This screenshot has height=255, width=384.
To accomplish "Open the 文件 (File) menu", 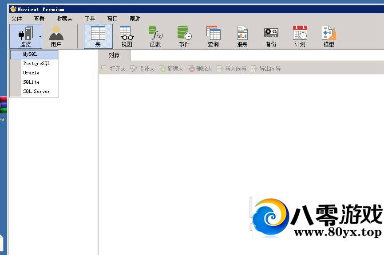I will [x=17, y=19].
